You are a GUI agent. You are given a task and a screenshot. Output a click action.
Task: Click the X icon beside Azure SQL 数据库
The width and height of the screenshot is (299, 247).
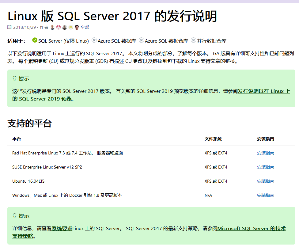94,40
